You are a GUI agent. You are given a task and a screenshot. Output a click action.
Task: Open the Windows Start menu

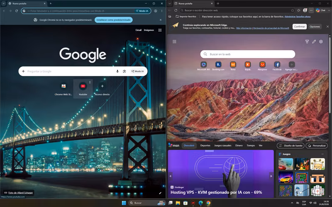(x=124, y=203)
